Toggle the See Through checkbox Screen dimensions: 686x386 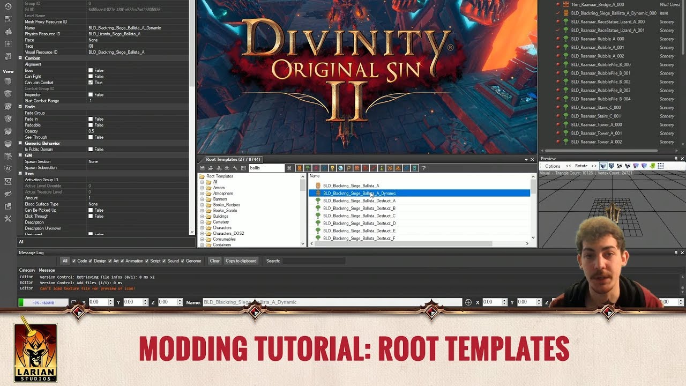[x=91, y=137]
